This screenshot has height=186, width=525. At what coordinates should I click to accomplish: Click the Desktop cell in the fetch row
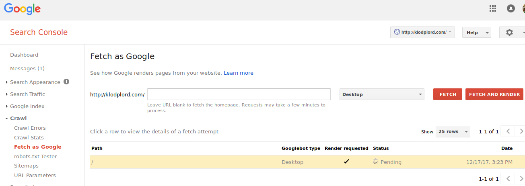[x=292, y=162]
